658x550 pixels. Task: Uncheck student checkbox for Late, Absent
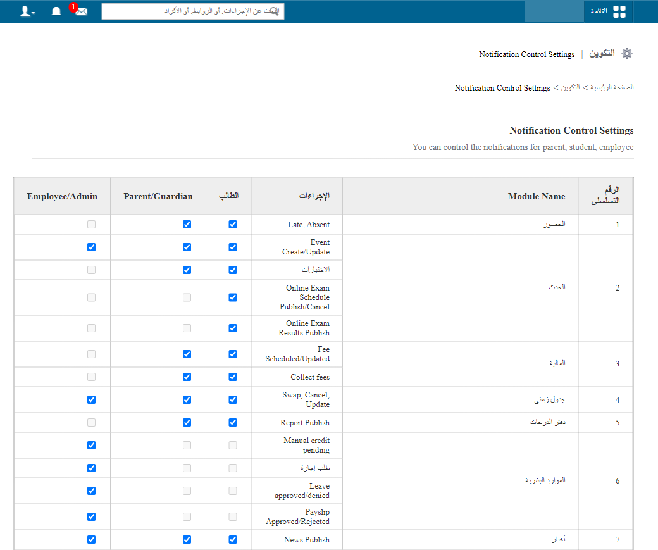(x=232, y=224)
